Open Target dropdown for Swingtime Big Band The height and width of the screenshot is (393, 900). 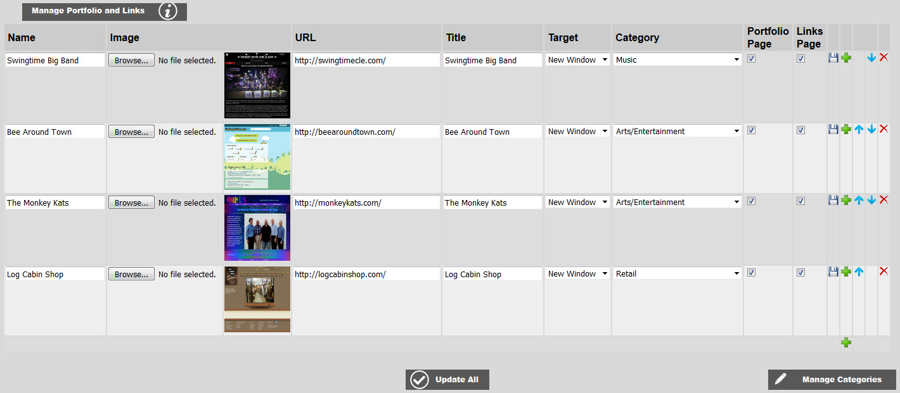point(577,59)
